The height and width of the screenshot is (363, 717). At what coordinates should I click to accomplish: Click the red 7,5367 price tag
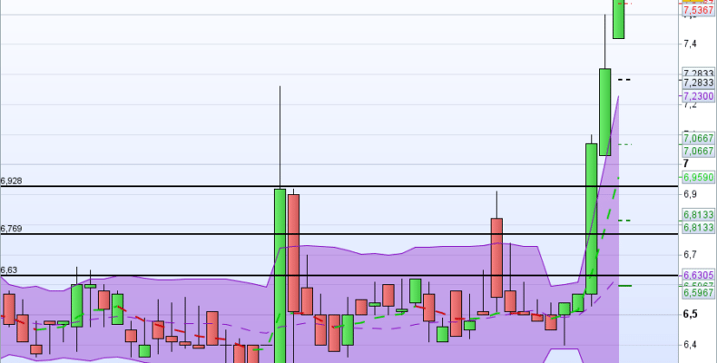[x=698, y=10]
